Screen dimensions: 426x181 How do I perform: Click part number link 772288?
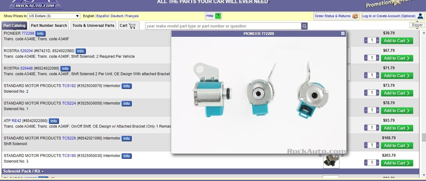(x=28, y=33)
